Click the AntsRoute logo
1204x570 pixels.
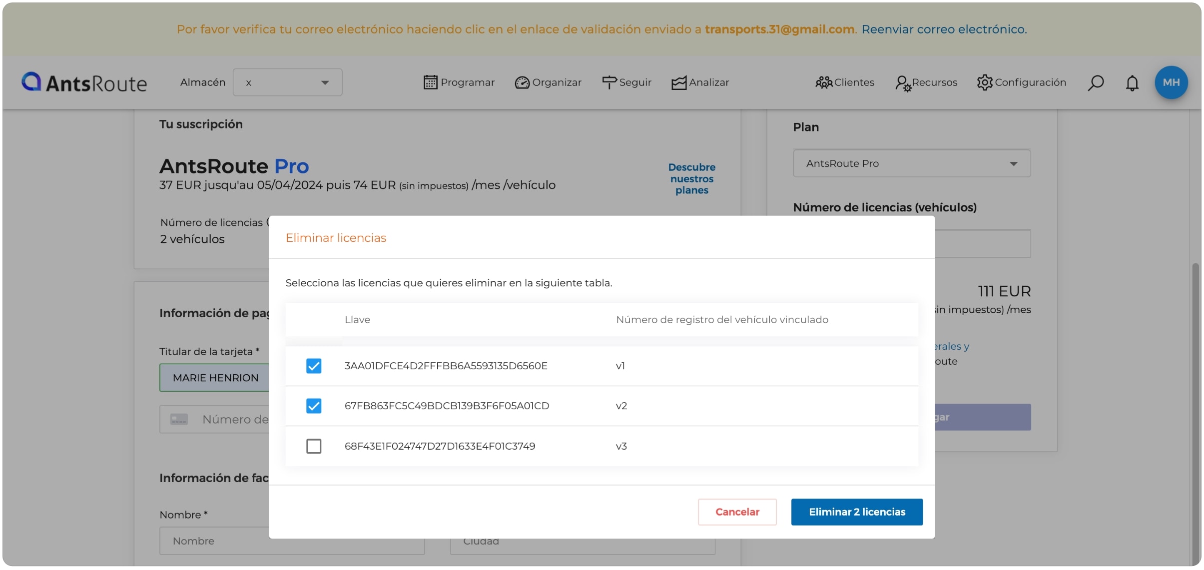point(84,82)
